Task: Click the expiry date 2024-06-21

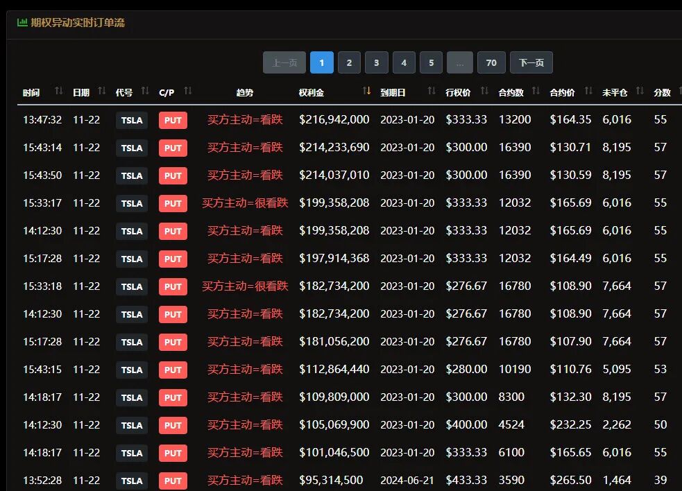Action: coord(407,480)
